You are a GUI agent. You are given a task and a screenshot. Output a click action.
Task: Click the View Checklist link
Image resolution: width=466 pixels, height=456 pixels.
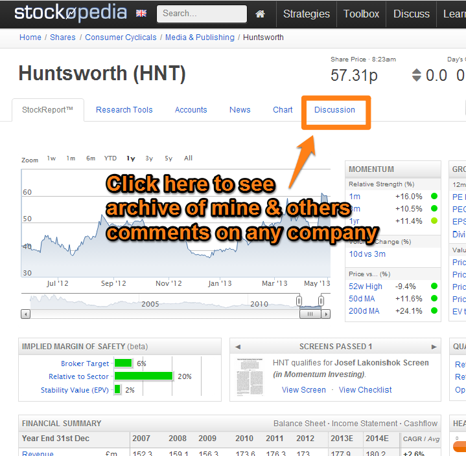point(366,390)
